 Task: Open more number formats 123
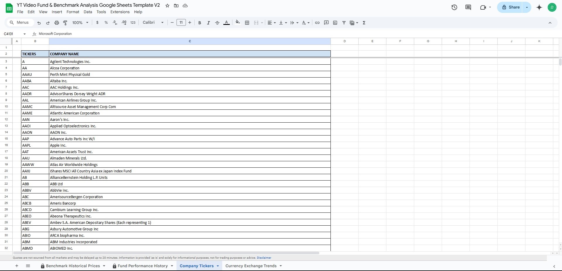tap(133, 23)
